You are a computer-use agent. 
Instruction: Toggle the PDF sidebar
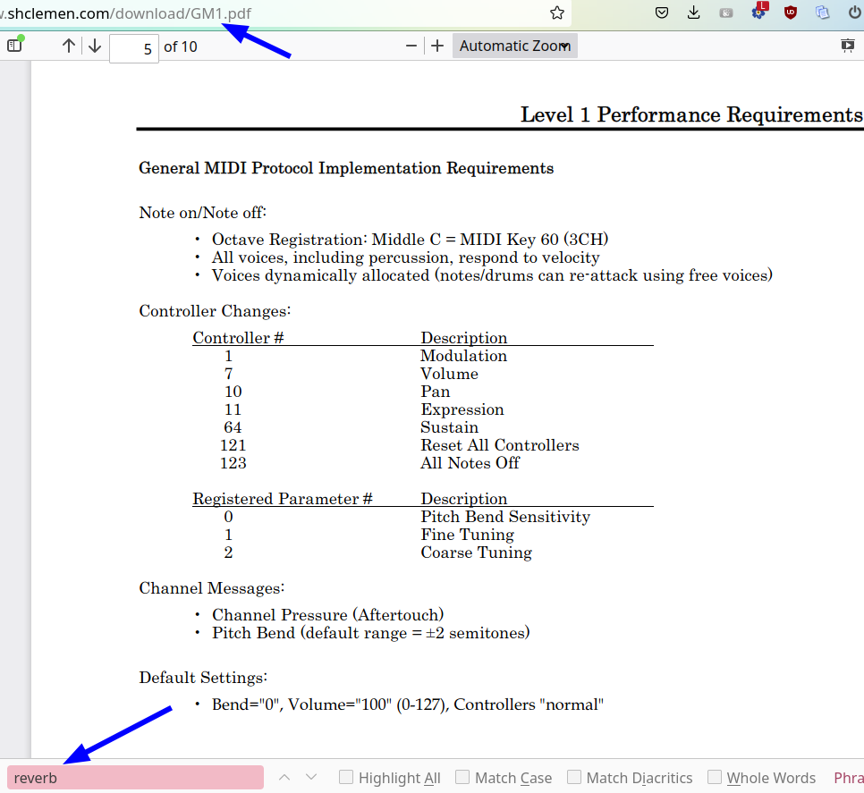coord(15,46)
